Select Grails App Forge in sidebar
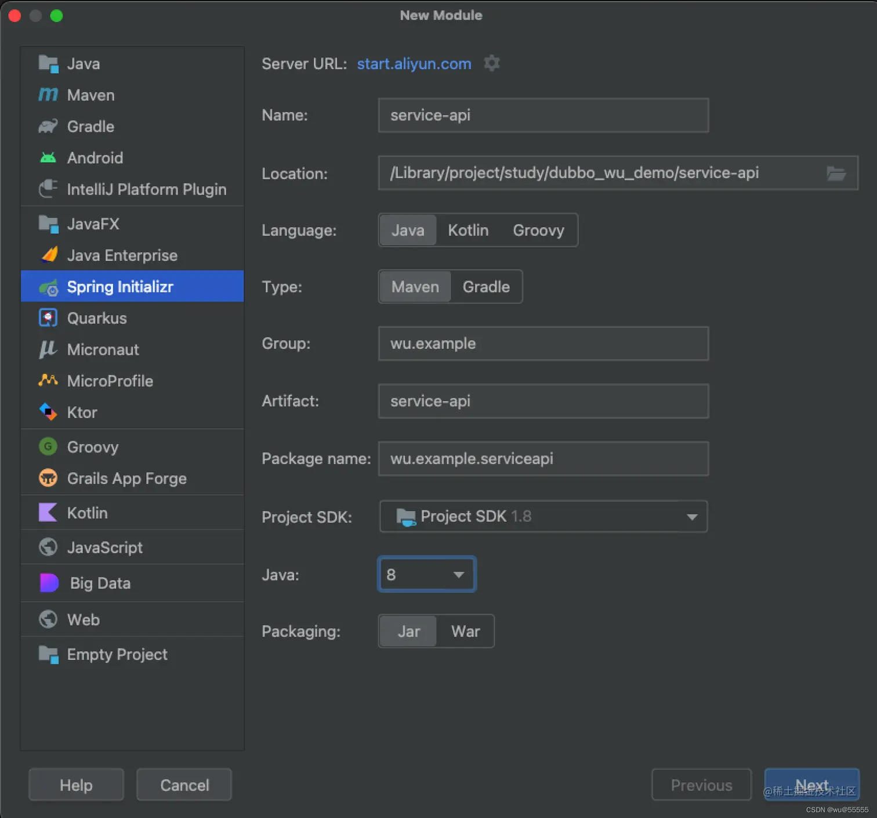The height and width of the screenshot is (818, 877). click(x=132, y=478)
